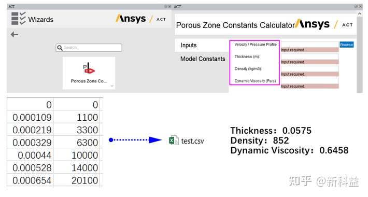Screen dimensions: 368x197
Task: Click the cell with value 6300
Action: click(77, 142)
